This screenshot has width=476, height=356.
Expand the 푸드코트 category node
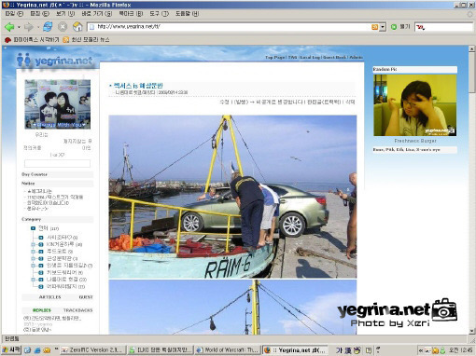click(x=33, y=252)
